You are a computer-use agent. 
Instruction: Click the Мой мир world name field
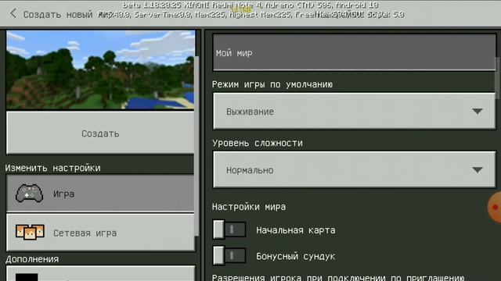(x=355, y=52)
